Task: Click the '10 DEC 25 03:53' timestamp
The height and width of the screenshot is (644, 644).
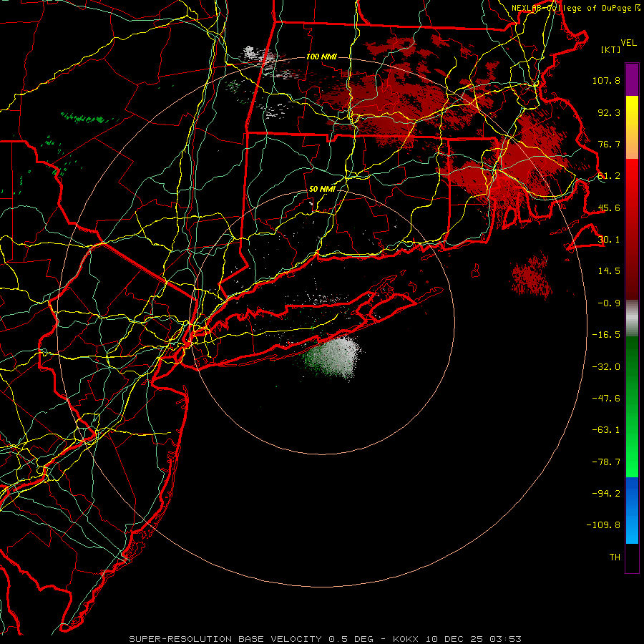Action: (x=473, y=639)
